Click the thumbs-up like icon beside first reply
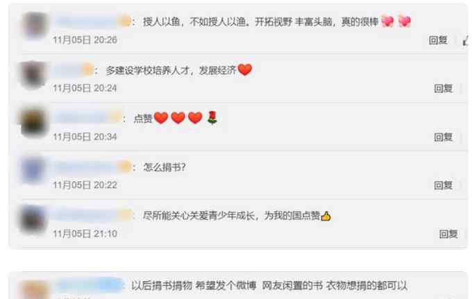 pyautogui.click(x=466, y=40)
